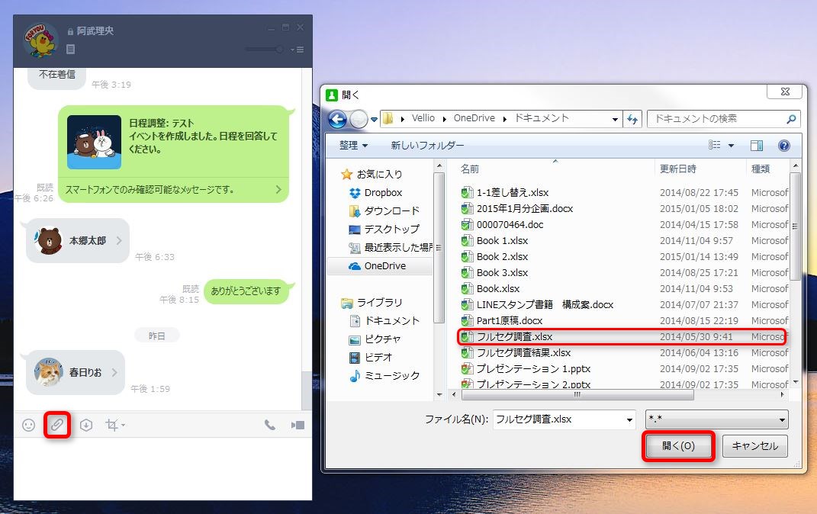Select the OneDrive sidebar item
The image size is (817, 514).
coord(380,267)
